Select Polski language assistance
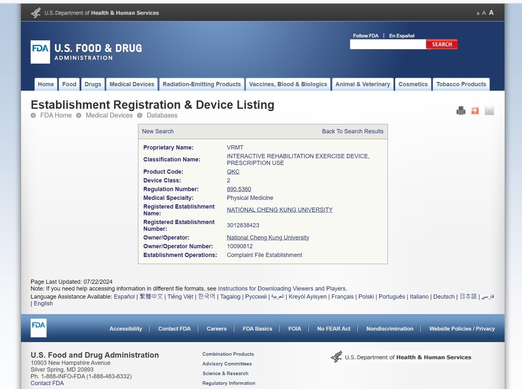Image resolution: width=522 pixels, height=389 pixels. coord(366,297)
